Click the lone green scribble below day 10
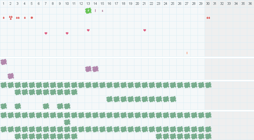 click(67, 122)
